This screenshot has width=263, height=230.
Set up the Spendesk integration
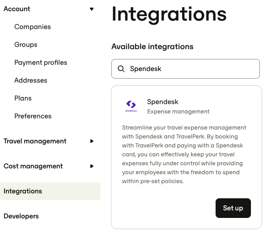[233, 208]
